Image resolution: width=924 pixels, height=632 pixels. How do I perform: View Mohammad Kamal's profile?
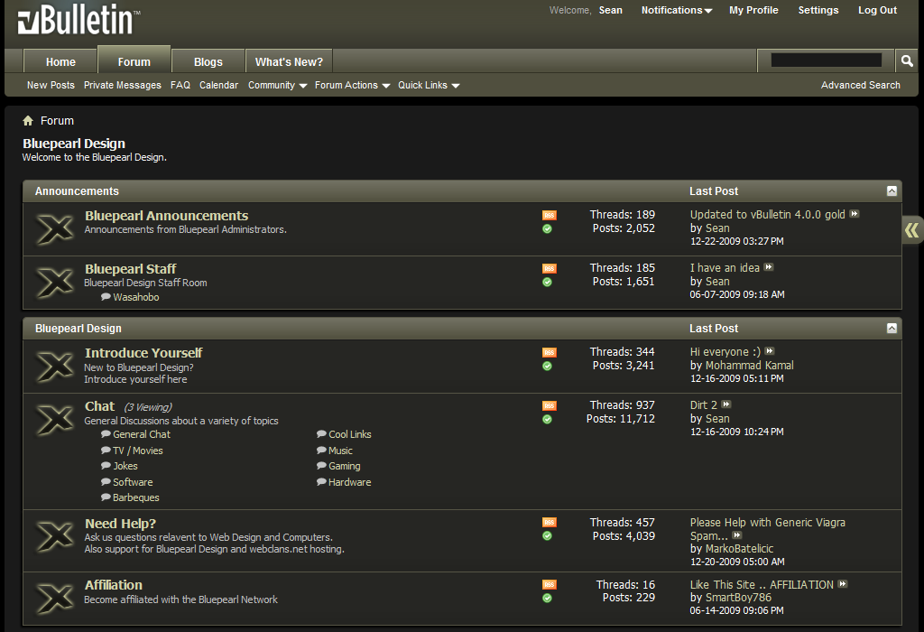[750, 366]
